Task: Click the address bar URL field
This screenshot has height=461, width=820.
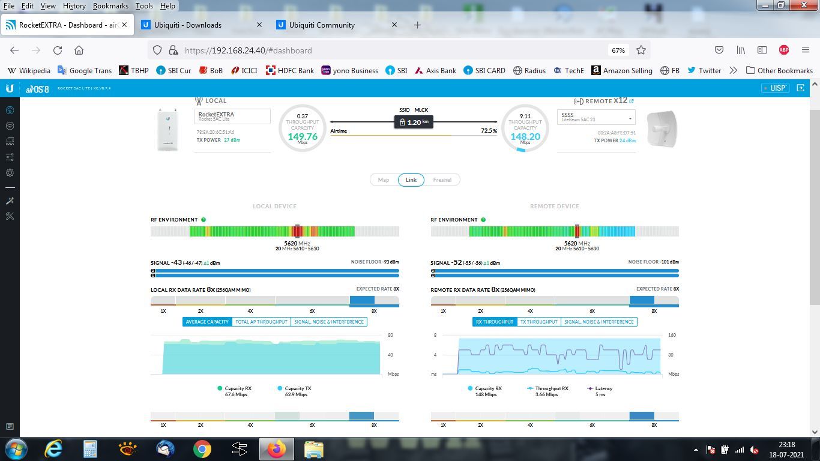Action: pyautogui.click(x=393, y=50)
